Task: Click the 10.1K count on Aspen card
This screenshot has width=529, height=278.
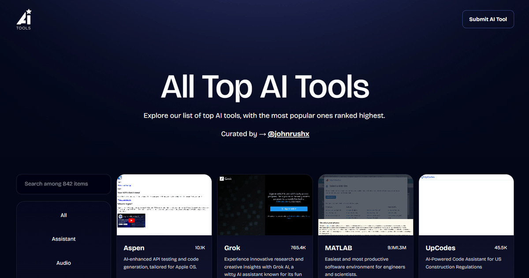Action: coord(200,248)
